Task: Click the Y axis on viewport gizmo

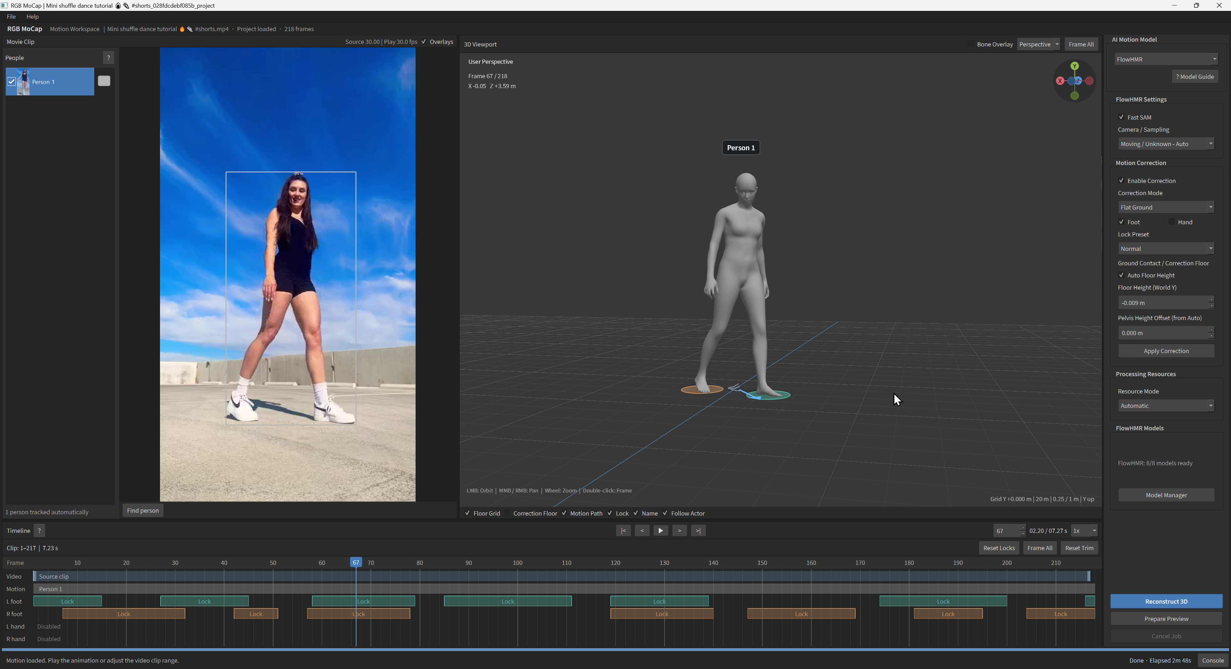Action: (1074, 66)
